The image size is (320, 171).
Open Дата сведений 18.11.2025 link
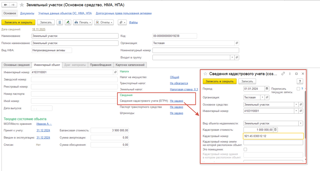pyautogui.click(x=38, y=29)
